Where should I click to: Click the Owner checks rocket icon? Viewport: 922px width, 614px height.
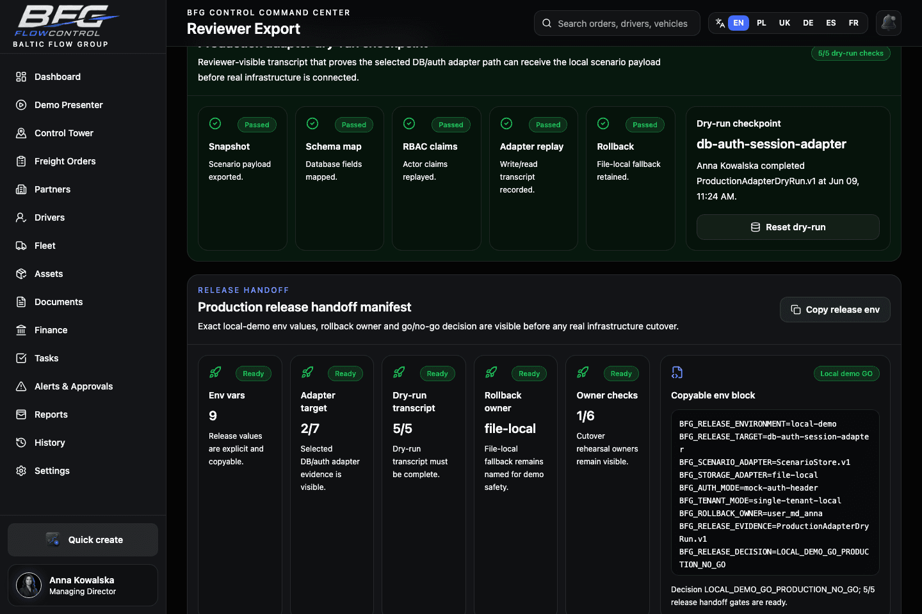[583, 372]
